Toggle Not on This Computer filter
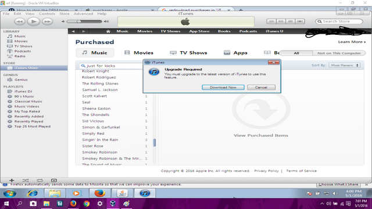Screen dimensions: 372x209 point(339,53)
